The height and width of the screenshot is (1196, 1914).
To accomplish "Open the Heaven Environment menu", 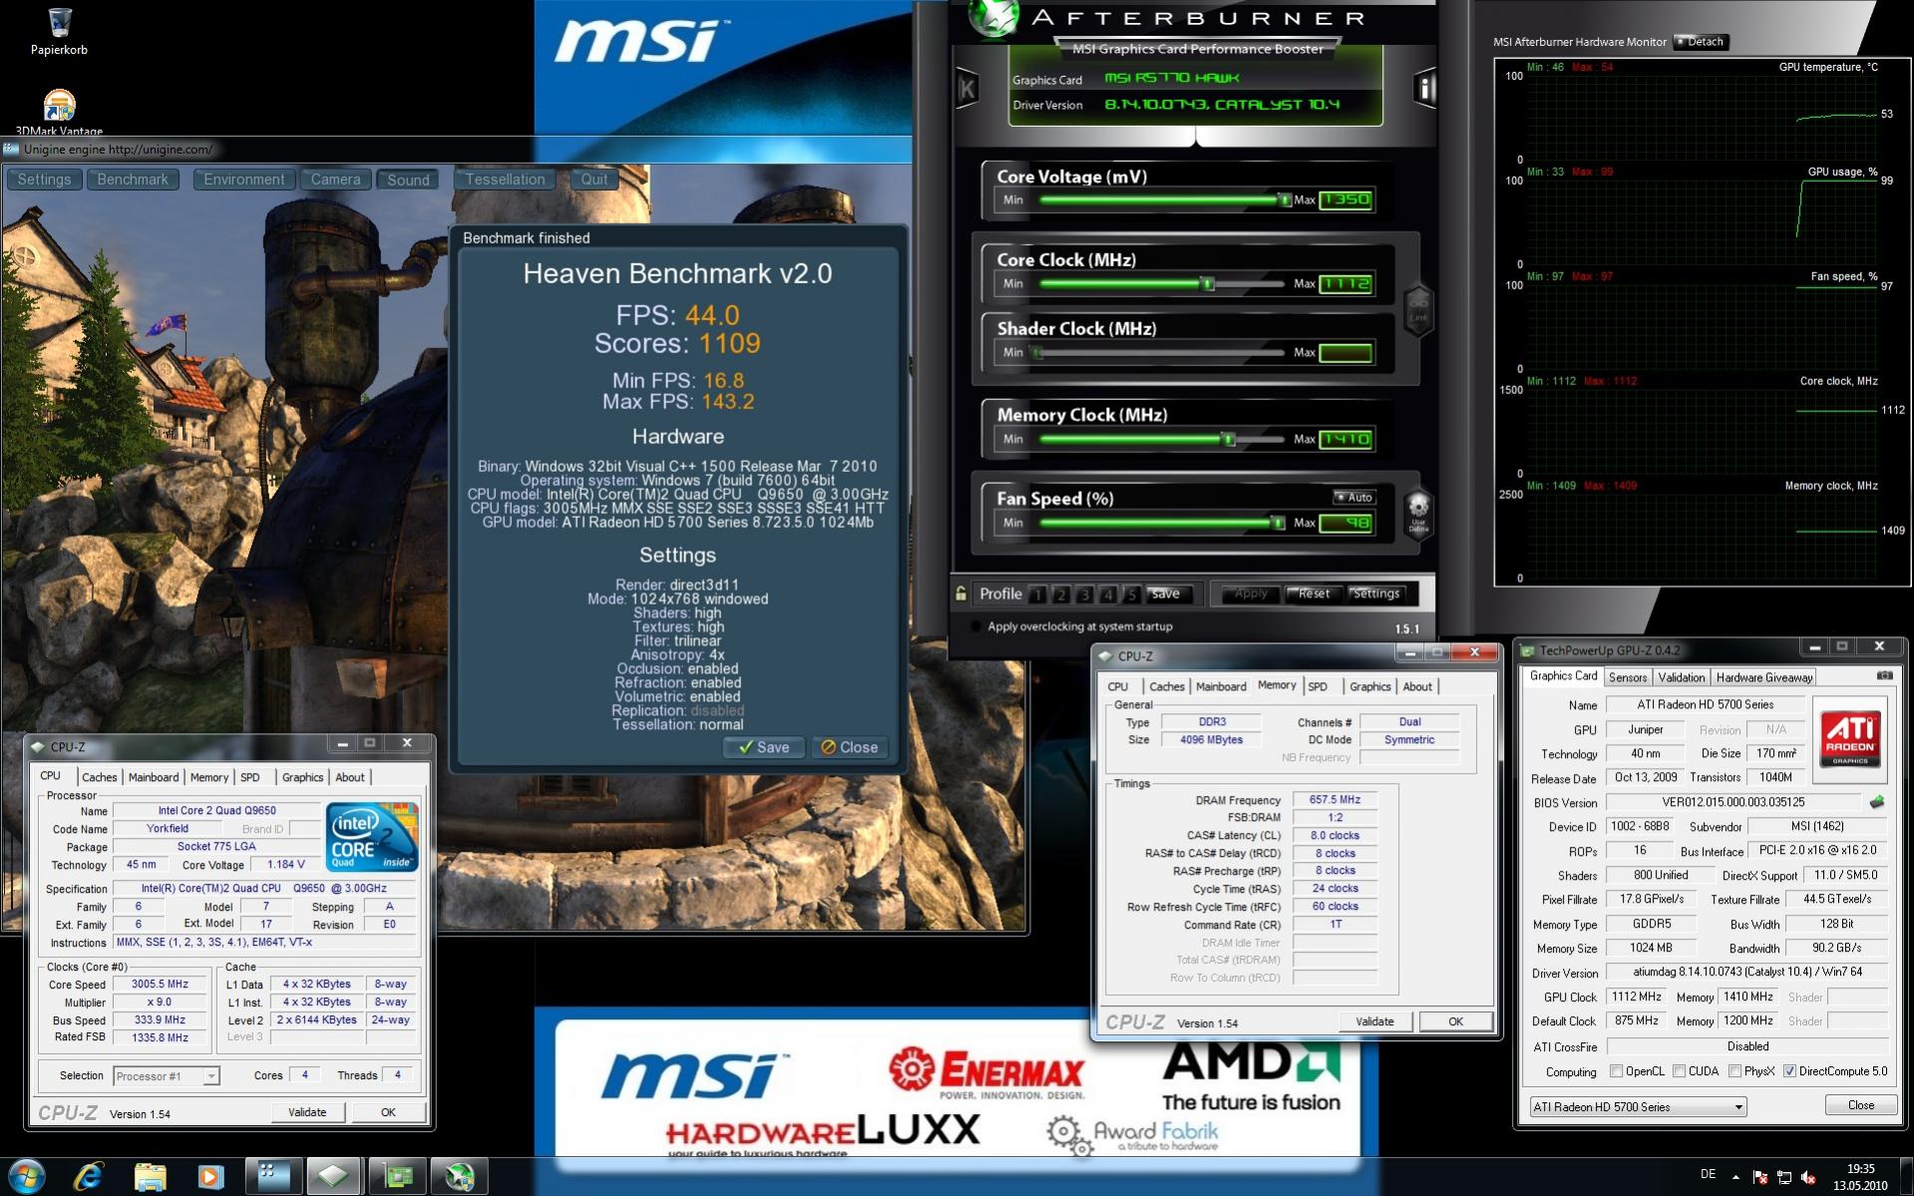I will point(243,180).
